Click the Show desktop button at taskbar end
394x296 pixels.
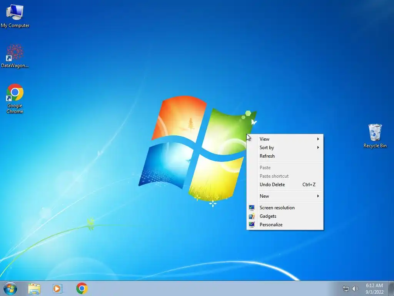(x=391, y=288)
